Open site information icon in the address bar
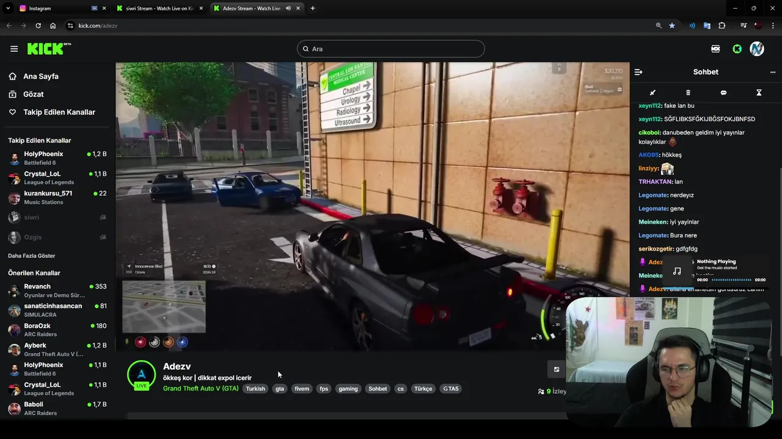Viewport: 782px width, 439px height. click(70, 26)
